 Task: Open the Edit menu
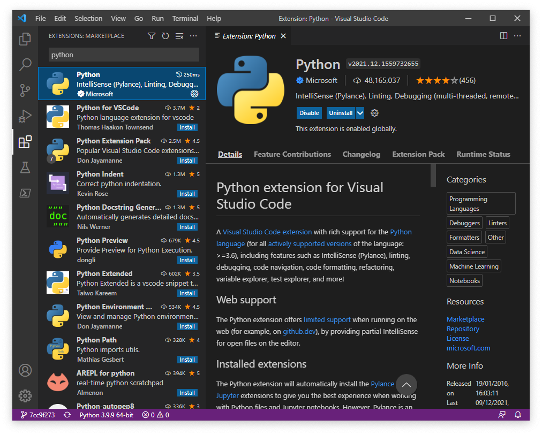pos(60,18)
